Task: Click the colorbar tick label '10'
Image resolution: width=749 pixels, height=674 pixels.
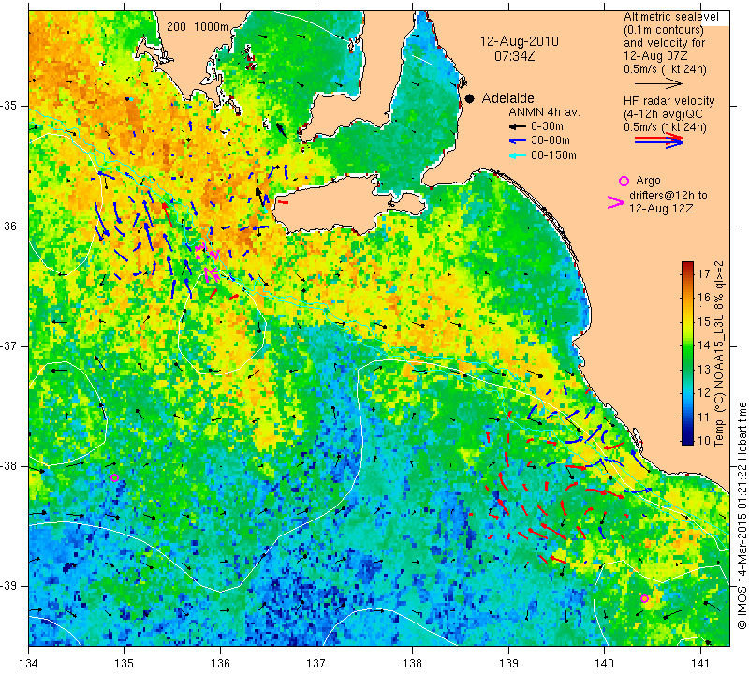Action: pyautogui.click(x=704, y=440)
